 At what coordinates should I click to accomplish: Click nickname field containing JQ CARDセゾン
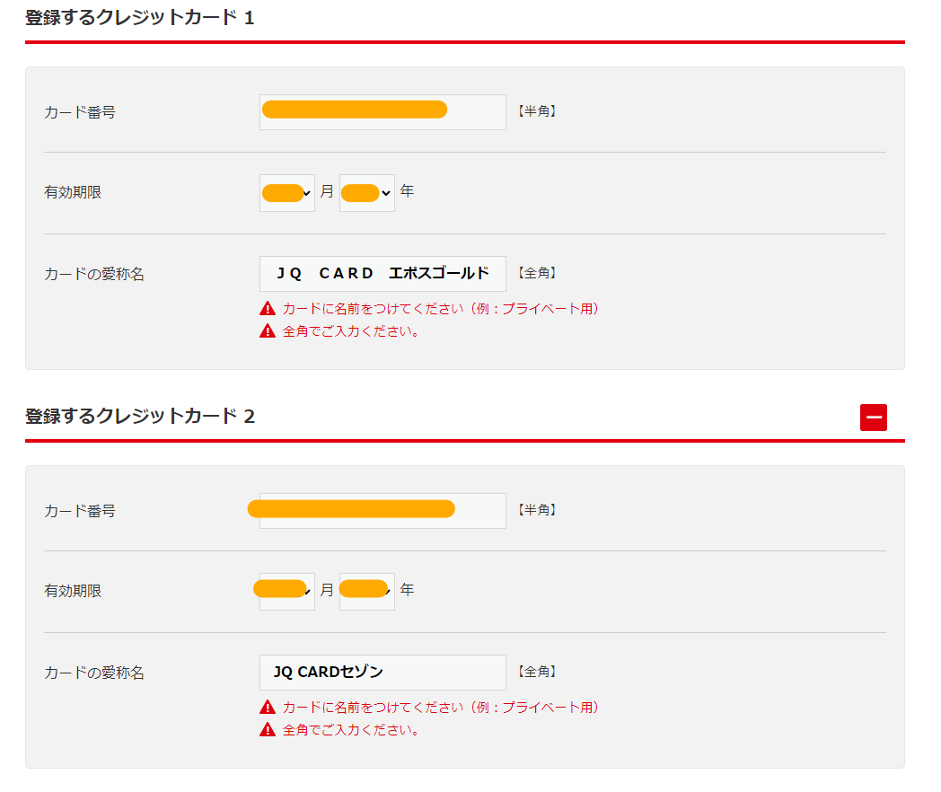click(x=383, y=673)
